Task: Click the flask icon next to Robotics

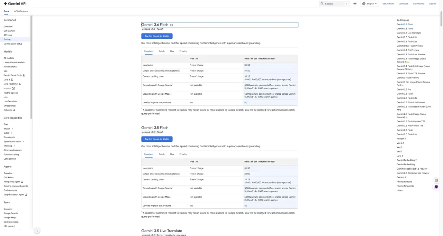Action: click(14, 110)
